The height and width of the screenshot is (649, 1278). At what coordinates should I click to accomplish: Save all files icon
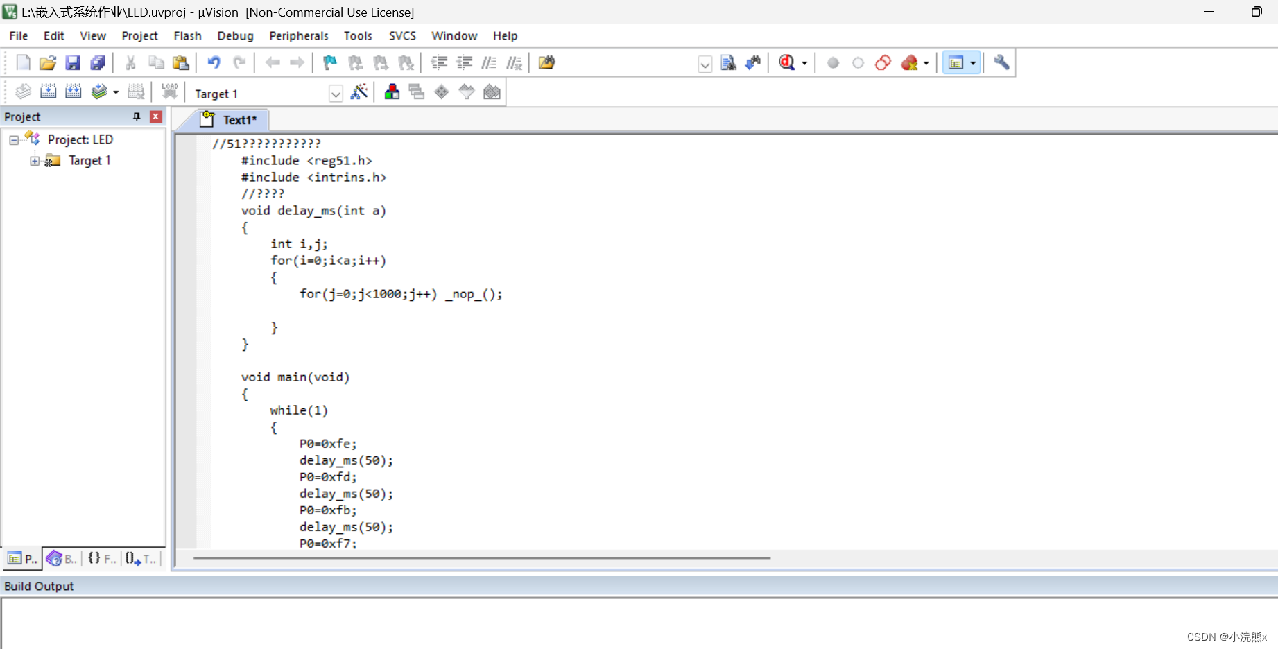[x=98, y=63]
